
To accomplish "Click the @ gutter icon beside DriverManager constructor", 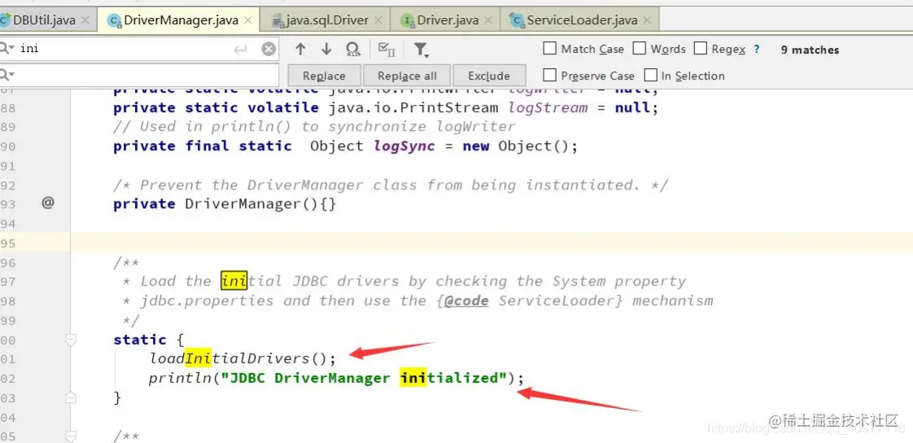I will tap(48, 203).
